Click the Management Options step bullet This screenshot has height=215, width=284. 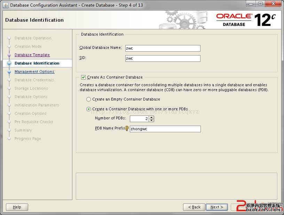click(x=9, y=72)
